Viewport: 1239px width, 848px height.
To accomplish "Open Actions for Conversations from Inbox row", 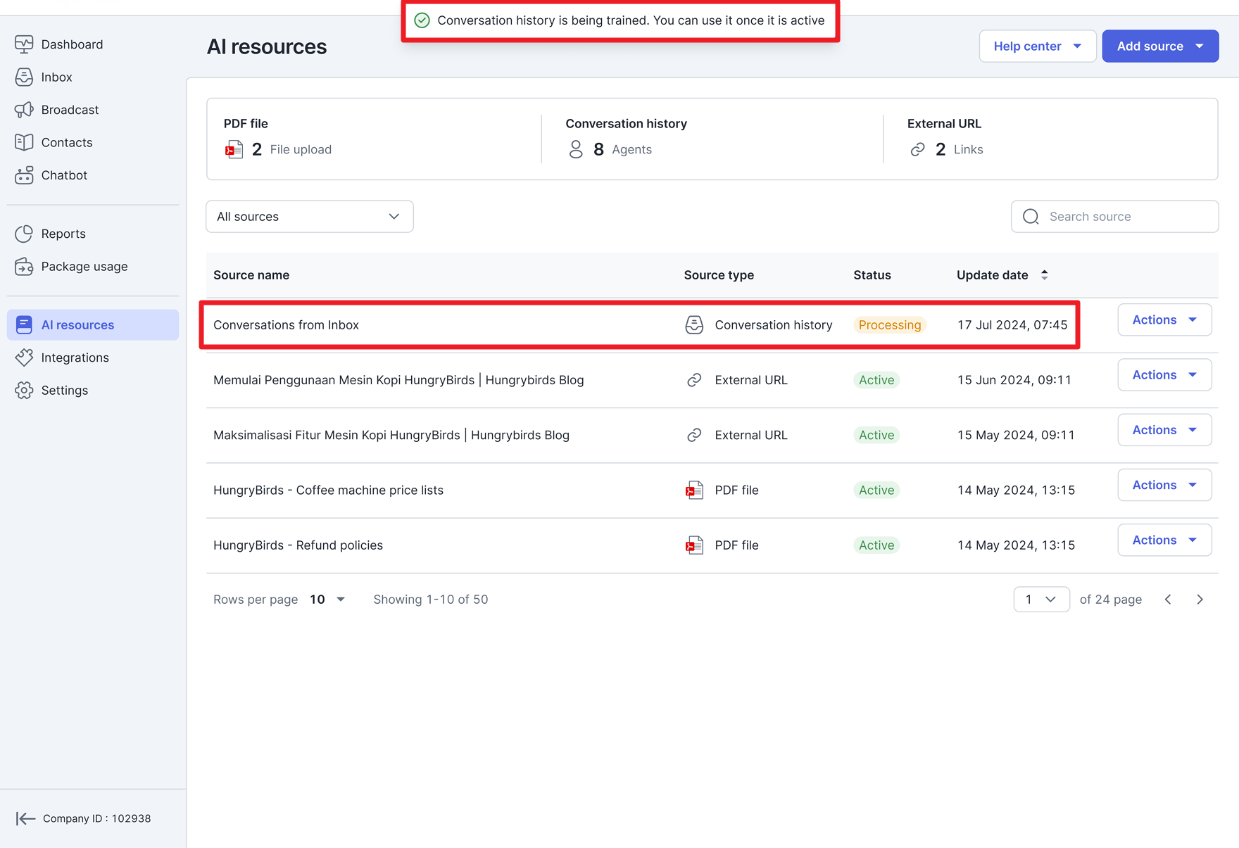I will tap(1164, 320).
